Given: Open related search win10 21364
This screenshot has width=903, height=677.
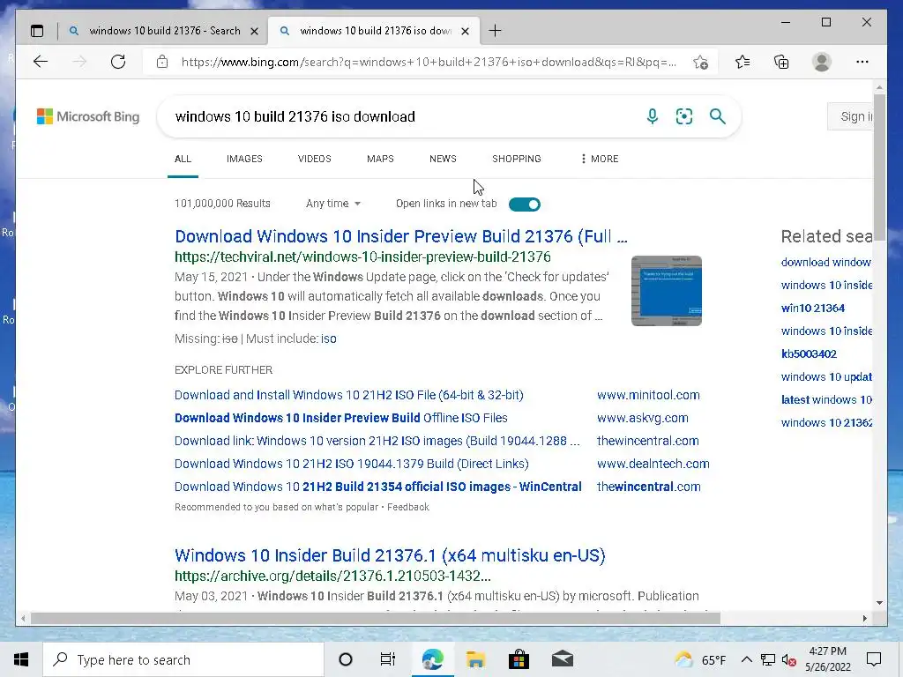Looking at the screenshot, I should pos(812,308).
